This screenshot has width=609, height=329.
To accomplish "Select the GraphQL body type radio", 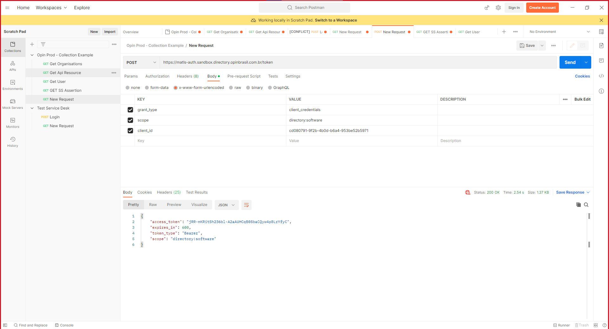I will [270, 88].
